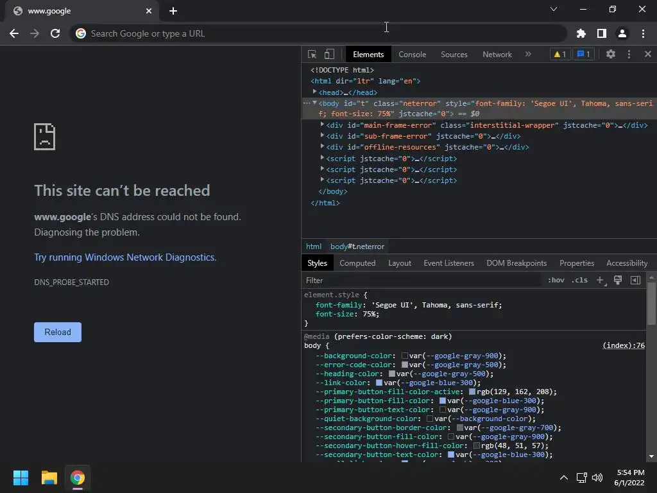Show more DevTools tabs chevron
The width and height of the screenshot is (657, 493).
click(x=528, y=54)
